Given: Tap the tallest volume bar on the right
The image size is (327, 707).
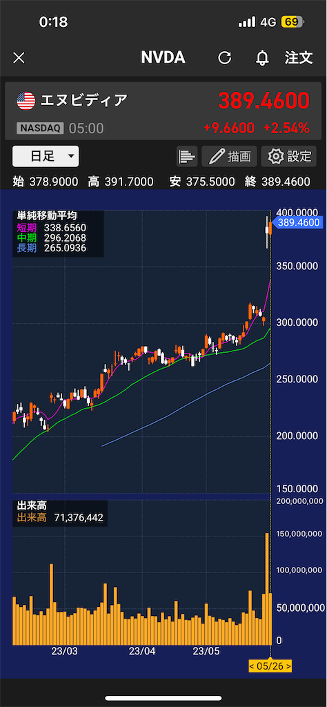Looking at the screenshot, I should point(267,589).
